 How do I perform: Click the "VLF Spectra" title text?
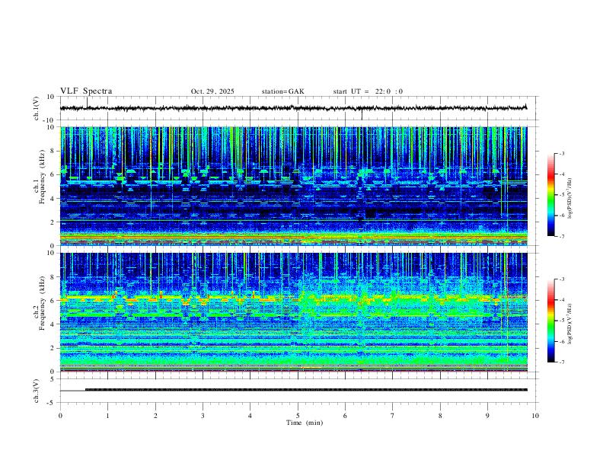click(x=86, y=91)
